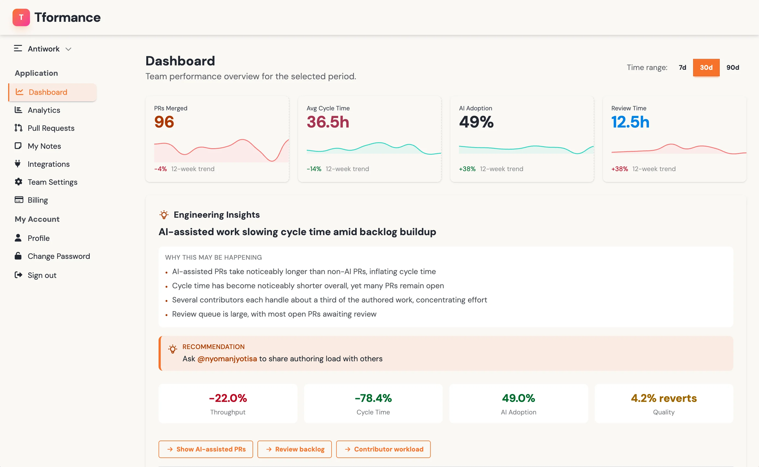
Task: Click the Team Settings gear icon
Action: 19,182
